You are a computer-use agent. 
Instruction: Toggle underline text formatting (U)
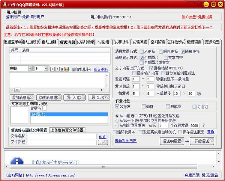(x=62, y=69)
